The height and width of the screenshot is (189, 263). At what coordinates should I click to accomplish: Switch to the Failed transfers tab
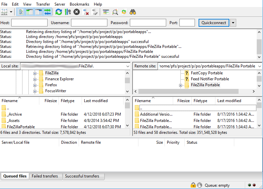pos(45,176)
